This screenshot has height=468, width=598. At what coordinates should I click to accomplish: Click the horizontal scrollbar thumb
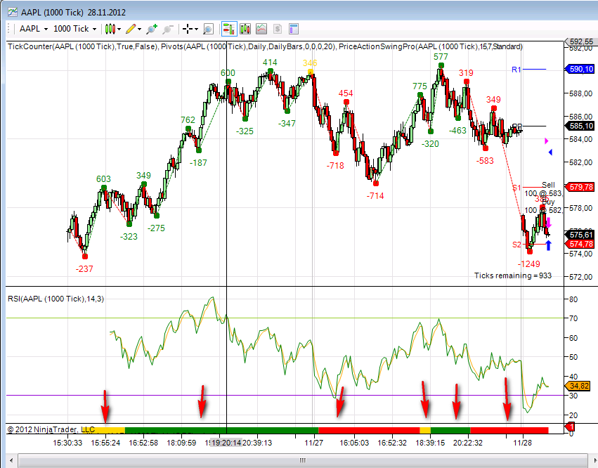pyautogui.click(x=303, y=460)
